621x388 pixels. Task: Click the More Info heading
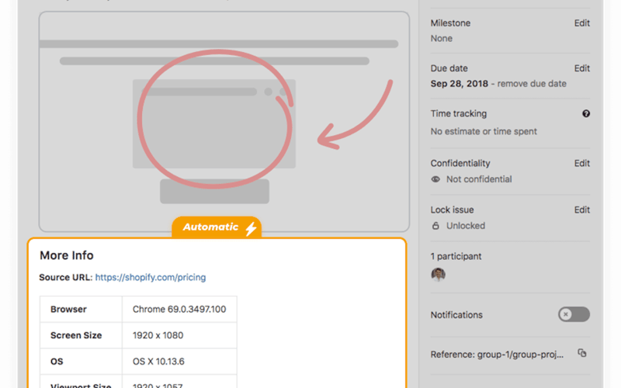(67, 255)
